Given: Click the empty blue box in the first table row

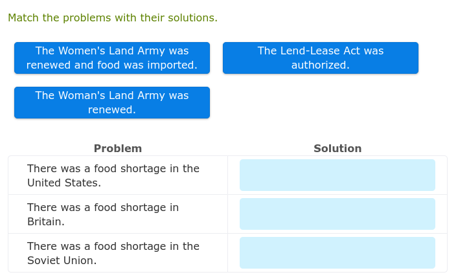Looking at the screenshot, I should [x=337, y=175].
